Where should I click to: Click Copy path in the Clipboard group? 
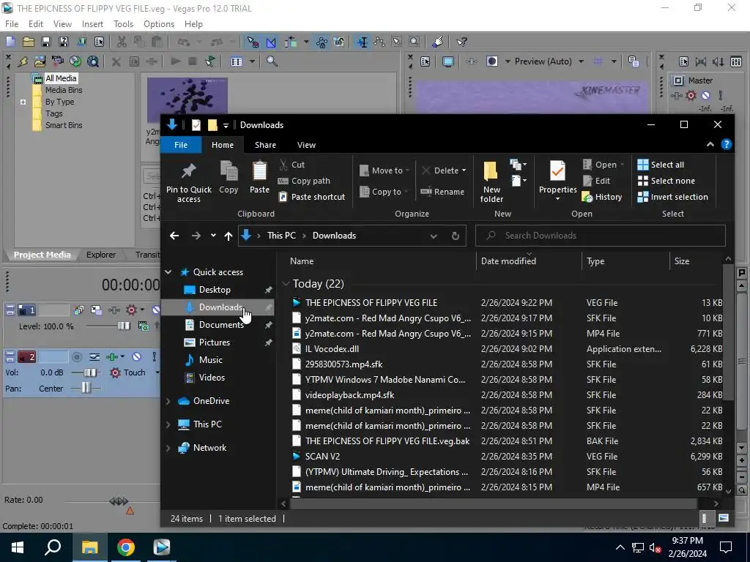tap(304, 181)
